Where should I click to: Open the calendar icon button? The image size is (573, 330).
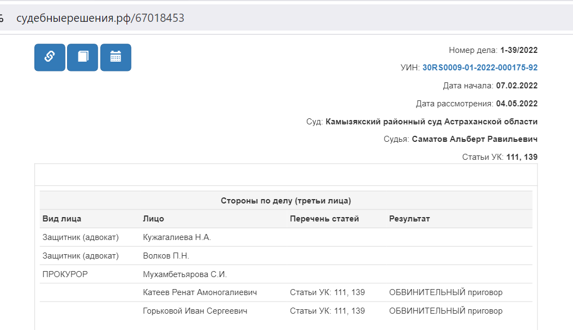(x=116, y=57)
